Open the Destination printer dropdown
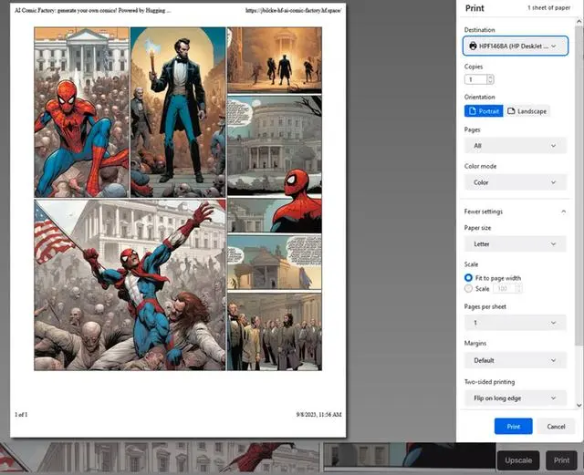Viewport: 584px width, 475px height. point(515,46)
